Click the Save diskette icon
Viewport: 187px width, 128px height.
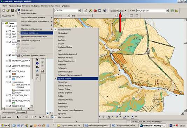point(12,11)
